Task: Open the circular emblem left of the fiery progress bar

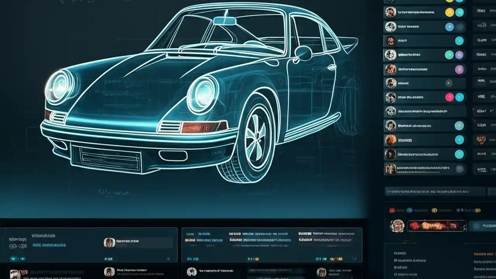Action: [398, 226]
